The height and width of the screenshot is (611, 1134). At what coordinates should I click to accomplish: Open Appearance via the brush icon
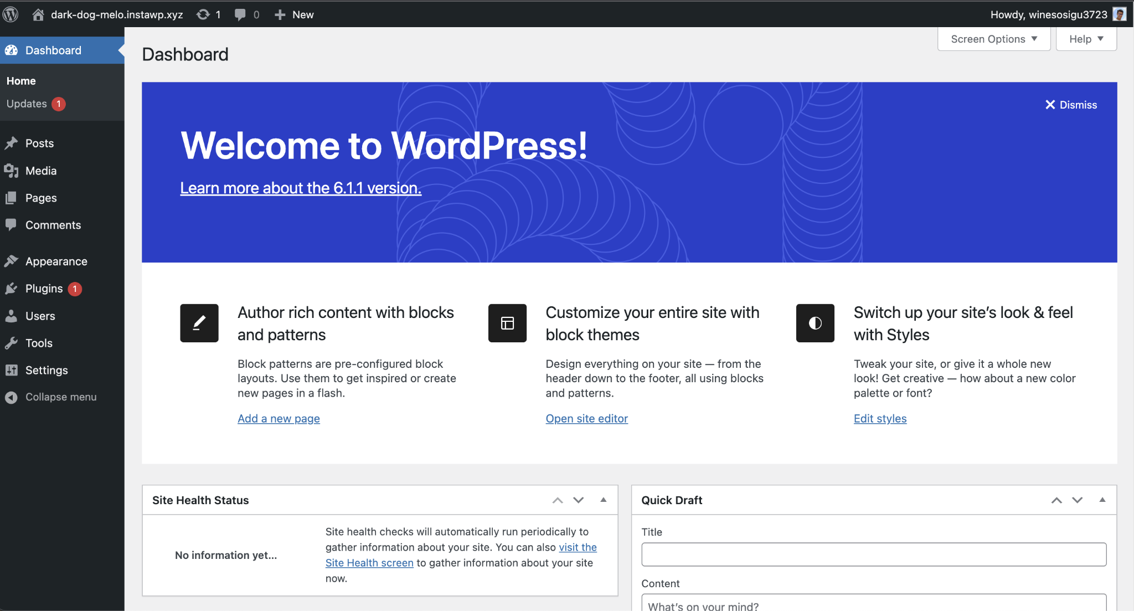(x=12, y=261)
